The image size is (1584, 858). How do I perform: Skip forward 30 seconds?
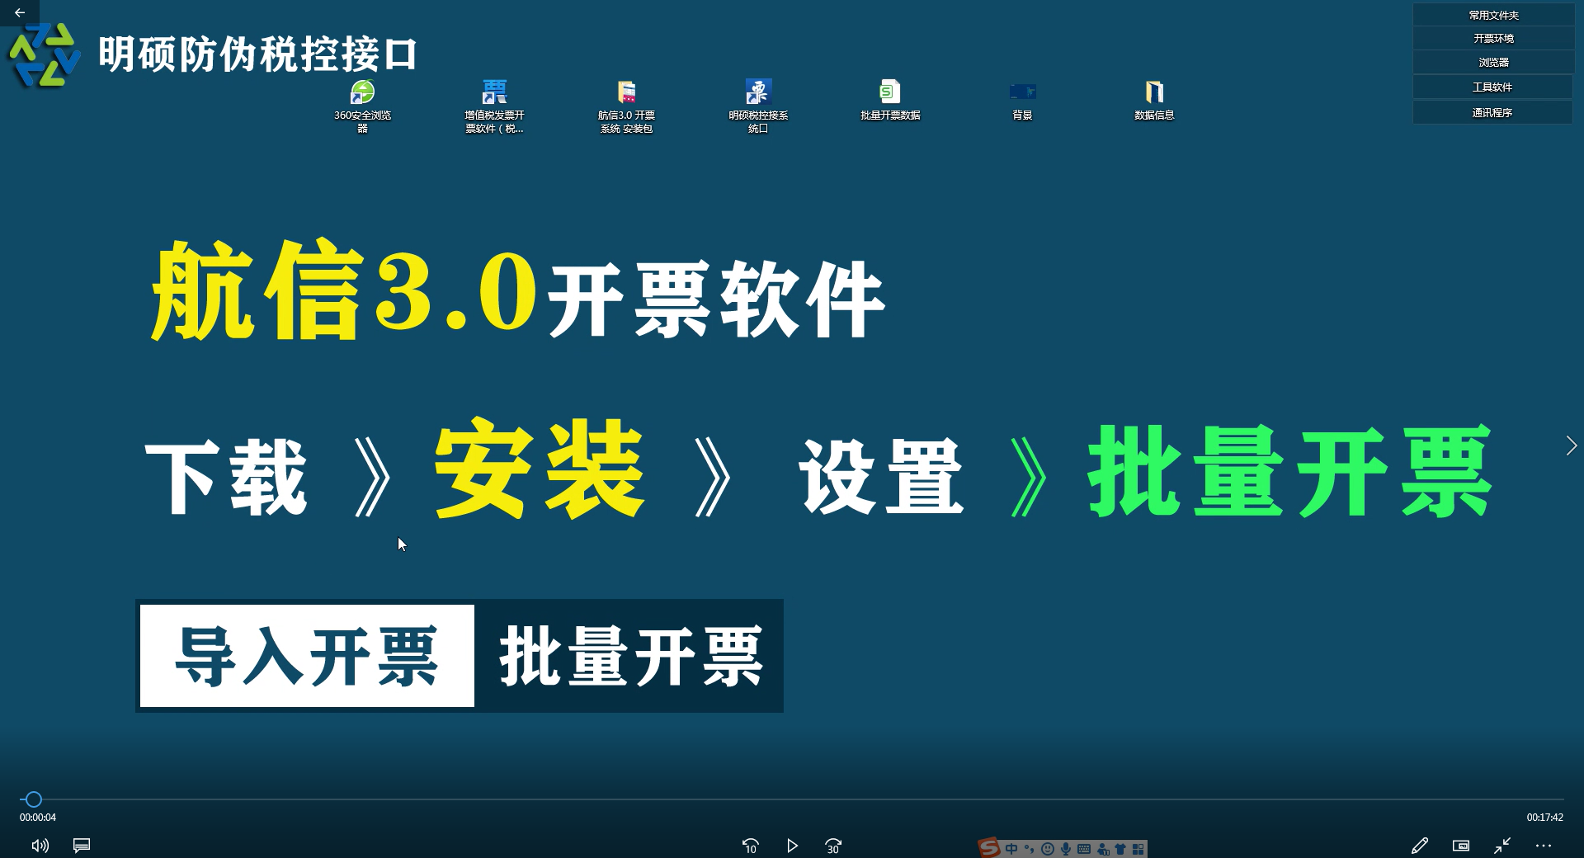833,846
